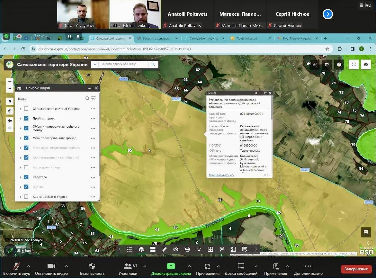Open the chart widget in bottom toolbar
This screenshot has height=278, width=376.
pyautogui.click(x=233, y=249)
